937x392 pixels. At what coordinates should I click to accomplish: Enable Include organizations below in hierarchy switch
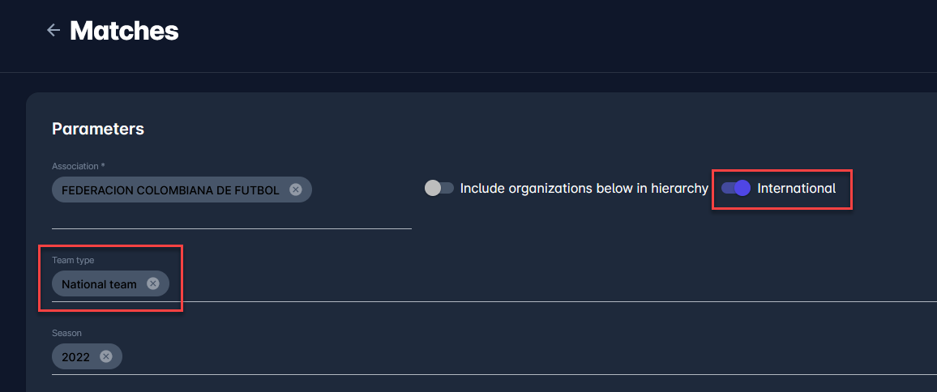tap(439, 188)
